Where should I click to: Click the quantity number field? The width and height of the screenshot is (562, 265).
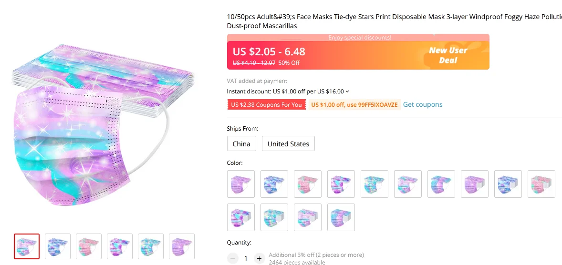click(246, 258)
